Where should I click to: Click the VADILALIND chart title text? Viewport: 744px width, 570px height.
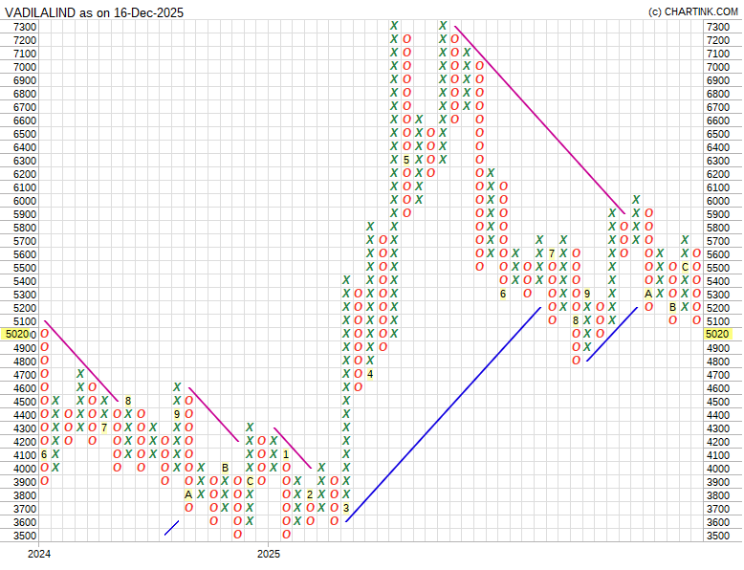pos(94,12)
